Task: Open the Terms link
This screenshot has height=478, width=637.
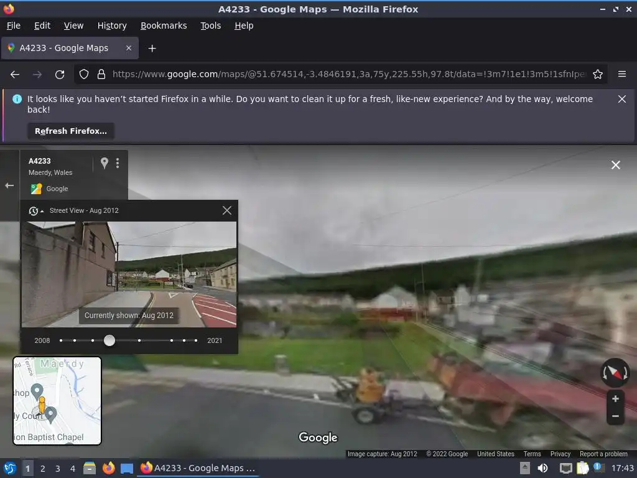Action: coord(532,454)
